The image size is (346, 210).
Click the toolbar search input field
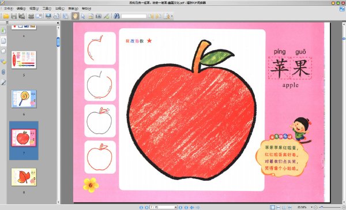tap(134, 16)
